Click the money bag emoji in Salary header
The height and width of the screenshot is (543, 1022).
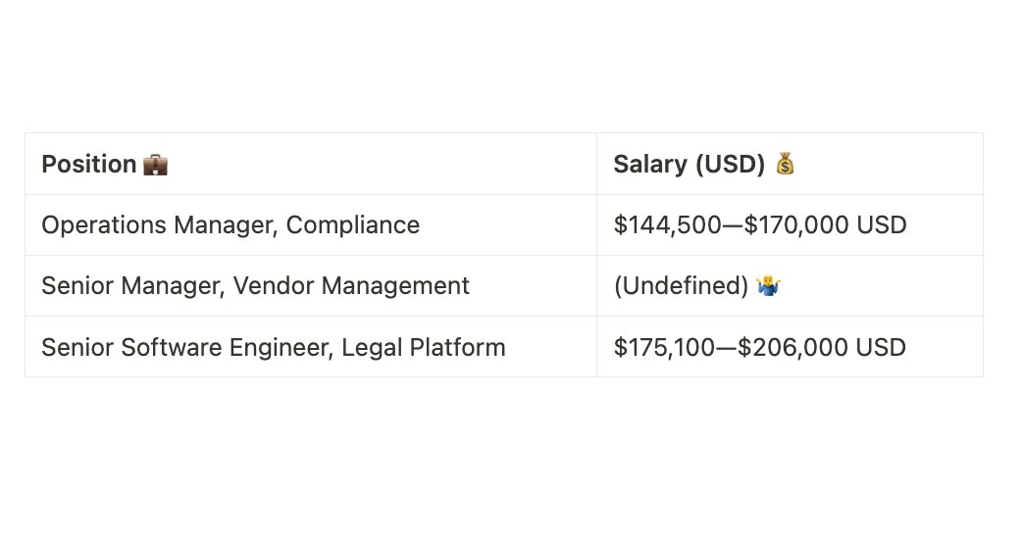pos(785,164)
